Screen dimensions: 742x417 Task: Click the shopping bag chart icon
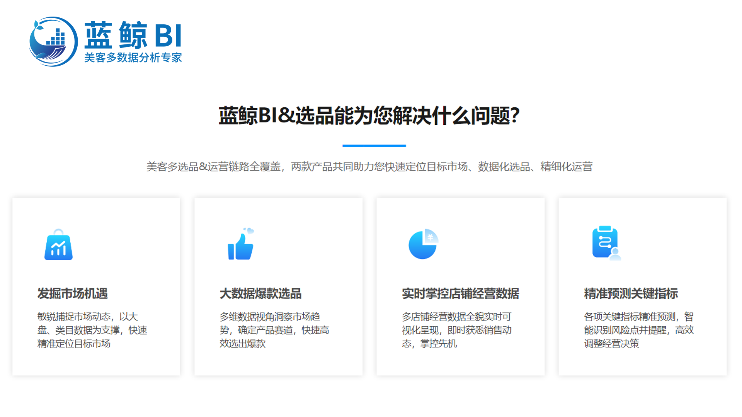click(x=58, y=244)
